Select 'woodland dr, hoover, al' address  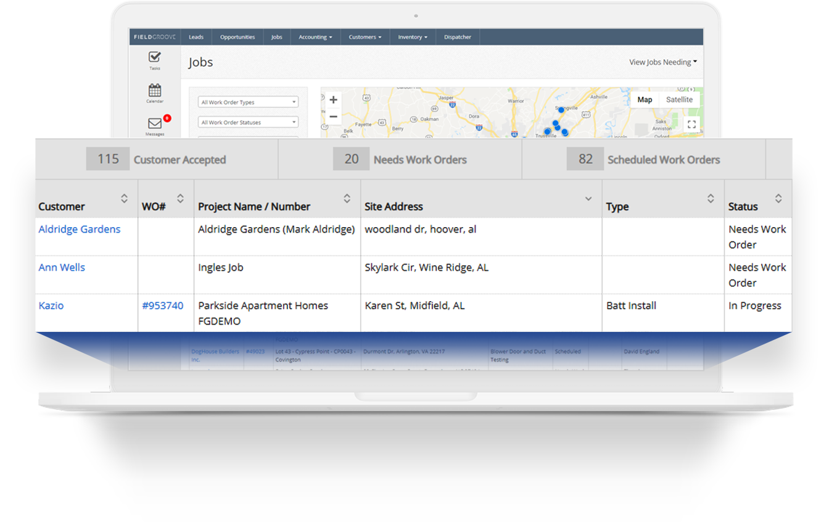(421, 229)
